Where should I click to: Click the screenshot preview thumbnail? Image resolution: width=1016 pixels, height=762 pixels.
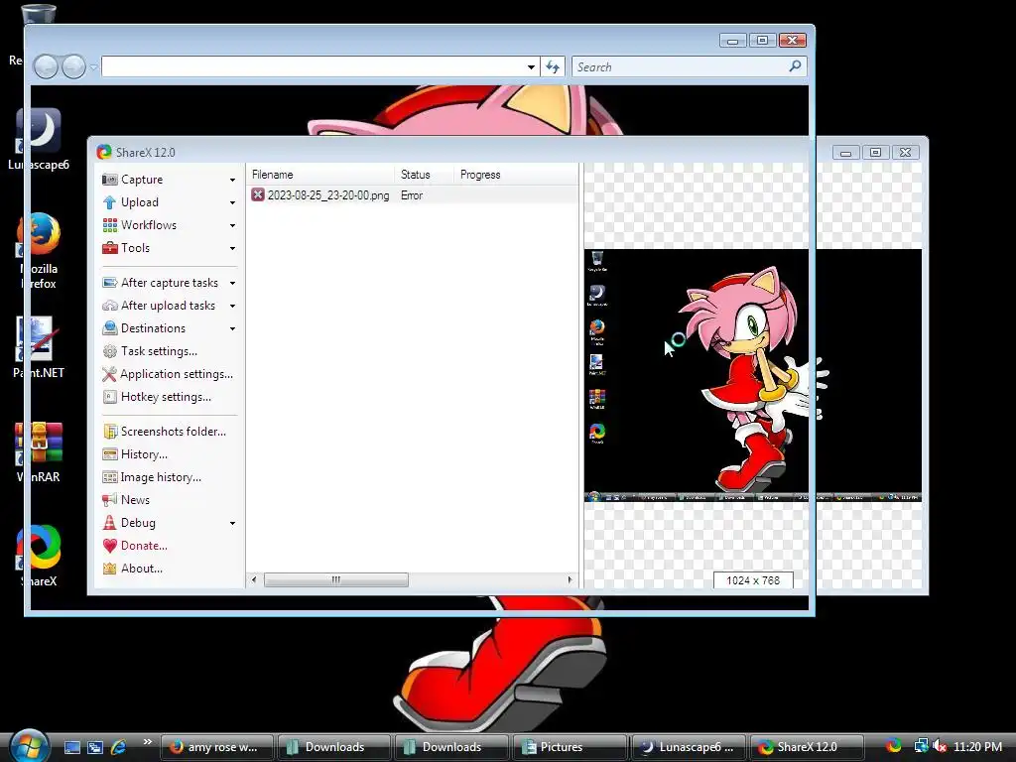pyautogui.click(x=752, y=375)
